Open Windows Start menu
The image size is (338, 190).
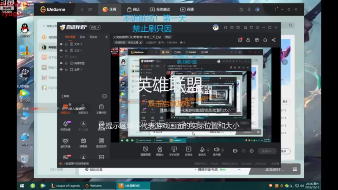(22, 186)
